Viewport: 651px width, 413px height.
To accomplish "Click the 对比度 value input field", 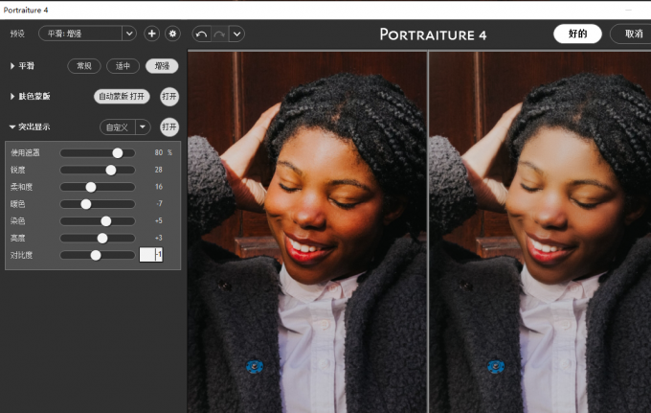I will (x=151, y=255).
